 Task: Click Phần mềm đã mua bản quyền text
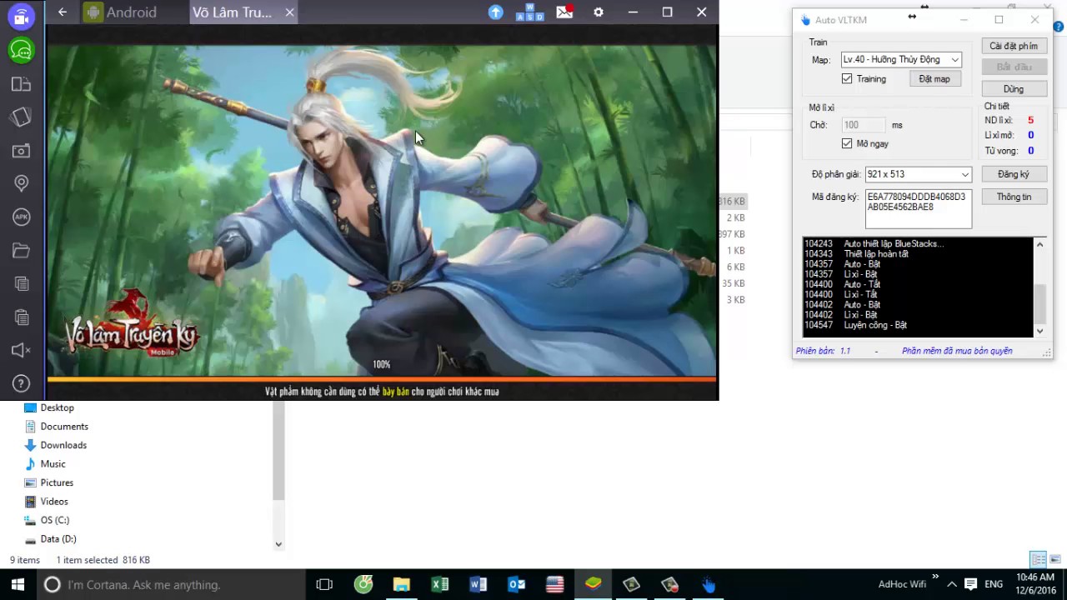point(957,351)
